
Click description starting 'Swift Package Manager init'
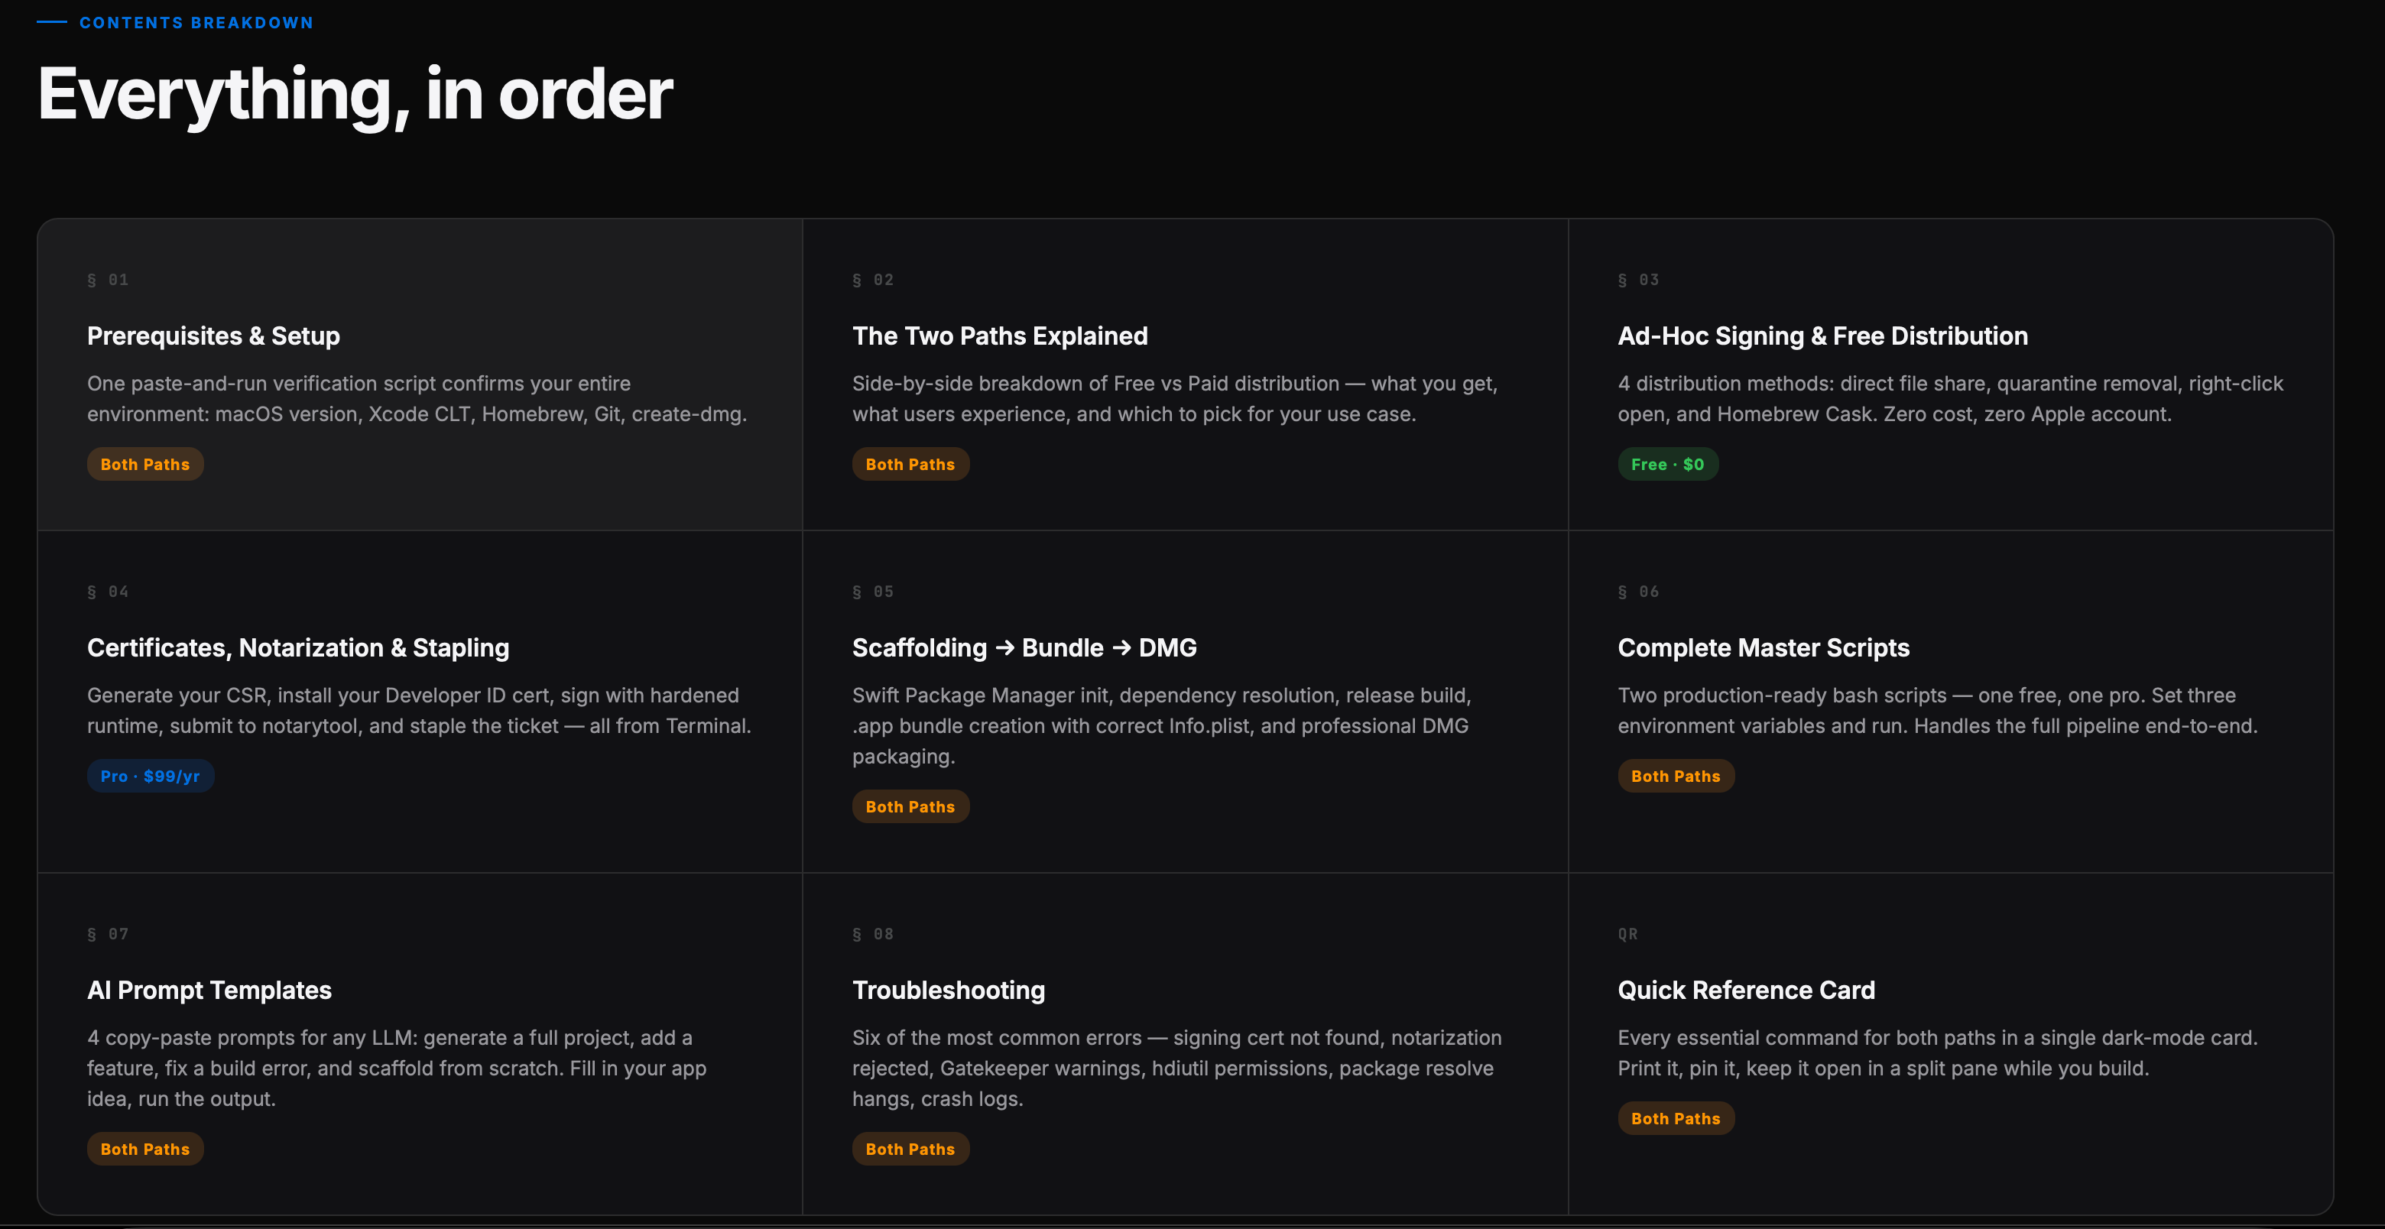[x=1162, y=725]
